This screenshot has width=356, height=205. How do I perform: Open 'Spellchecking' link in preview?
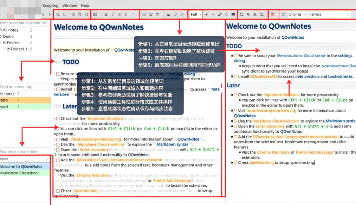point(261,162)
